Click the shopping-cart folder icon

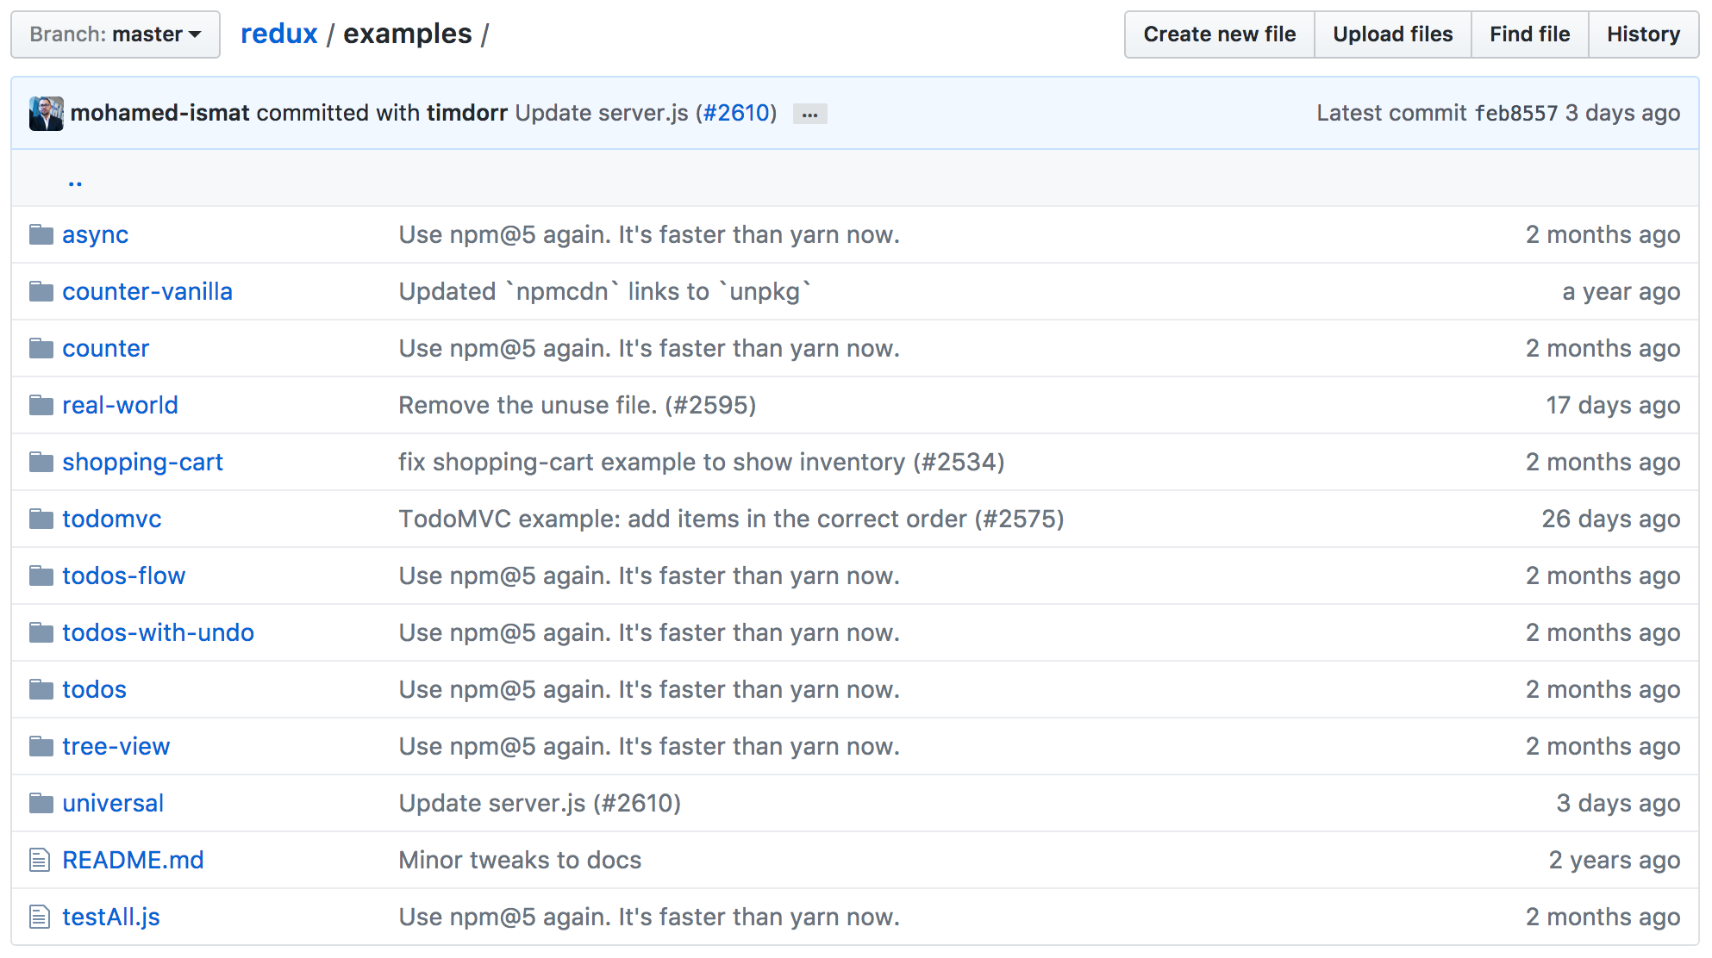tap(41, 462)
